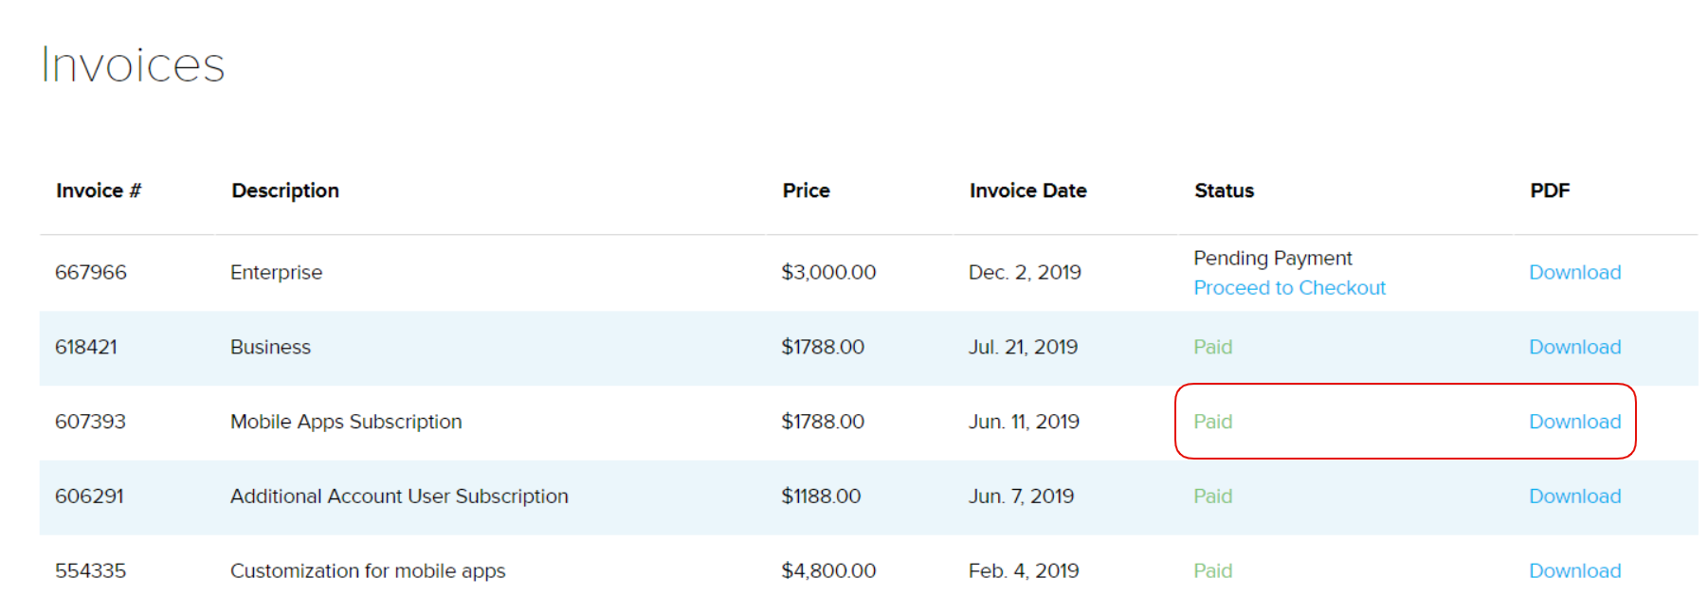
Task: Download PDF for invoice 667966
Action: coord(1574,273)
